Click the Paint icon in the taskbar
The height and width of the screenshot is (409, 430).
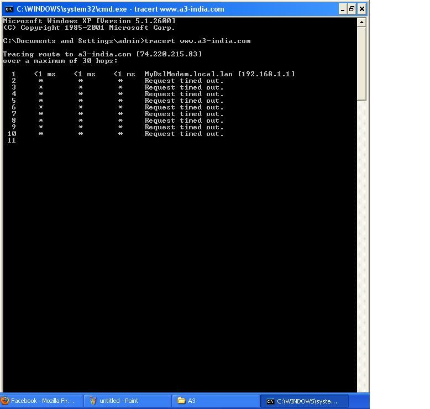93,401
